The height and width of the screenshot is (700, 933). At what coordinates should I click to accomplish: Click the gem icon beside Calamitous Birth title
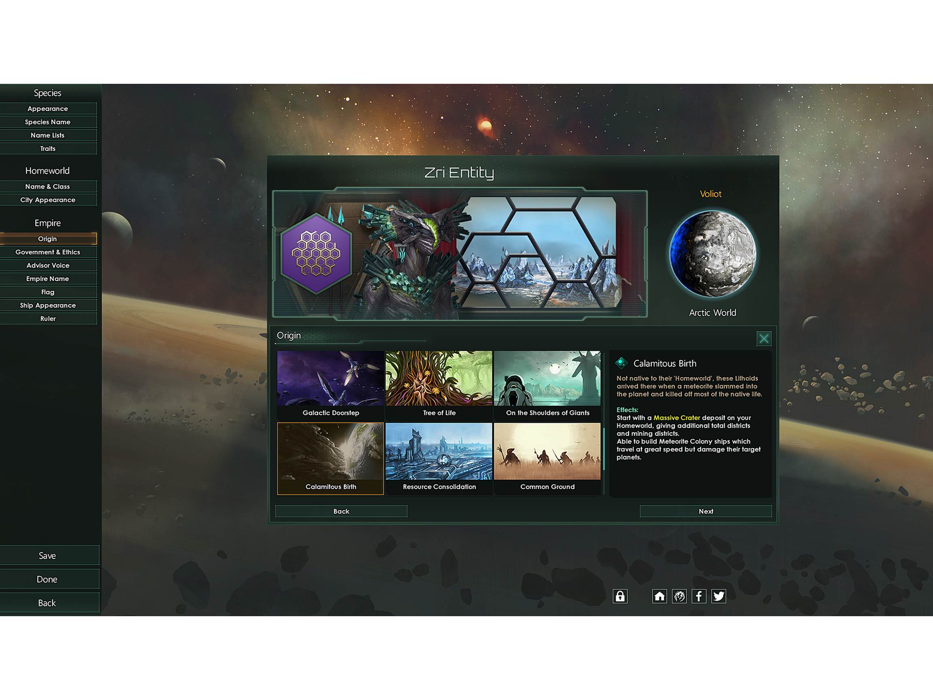pos(621,363)
